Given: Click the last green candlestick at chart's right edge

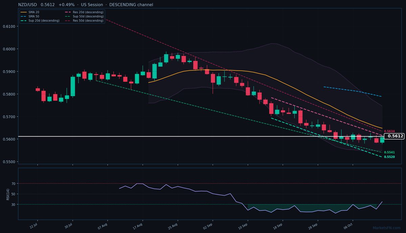Looking at the screenshot, I should pos(382,139).
